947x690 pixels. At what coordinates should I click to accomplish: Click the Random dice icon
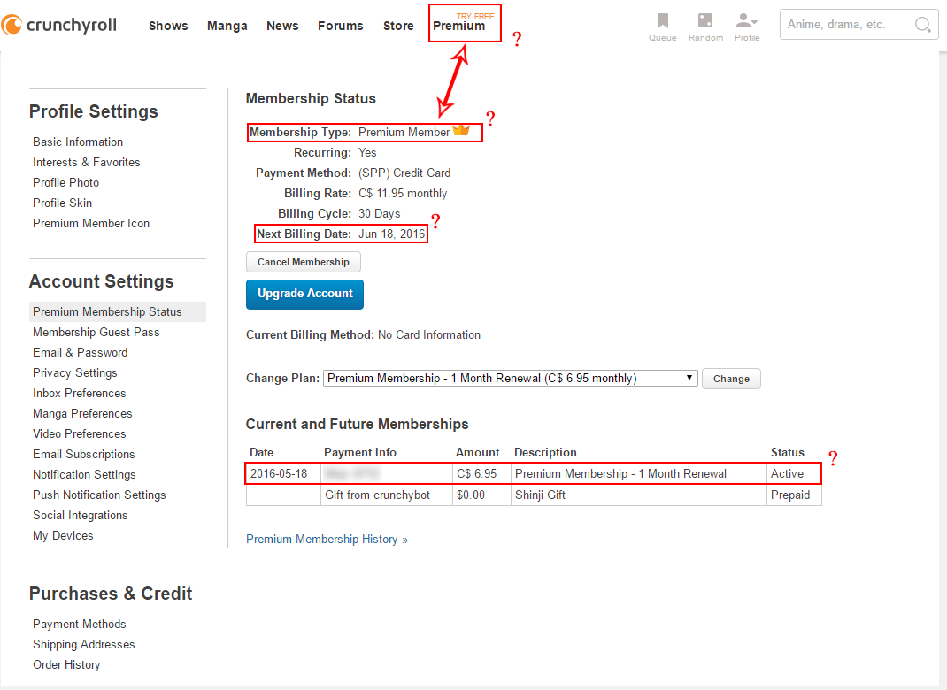704,20
